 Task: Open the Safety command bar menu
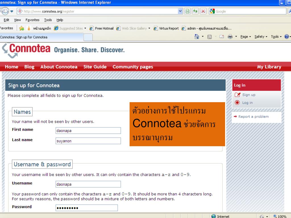pyautogui.click(x=261, y=37)
